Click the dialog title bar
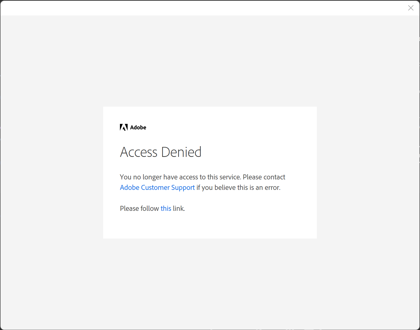The image size is (420, 330). tap(183, 8)
